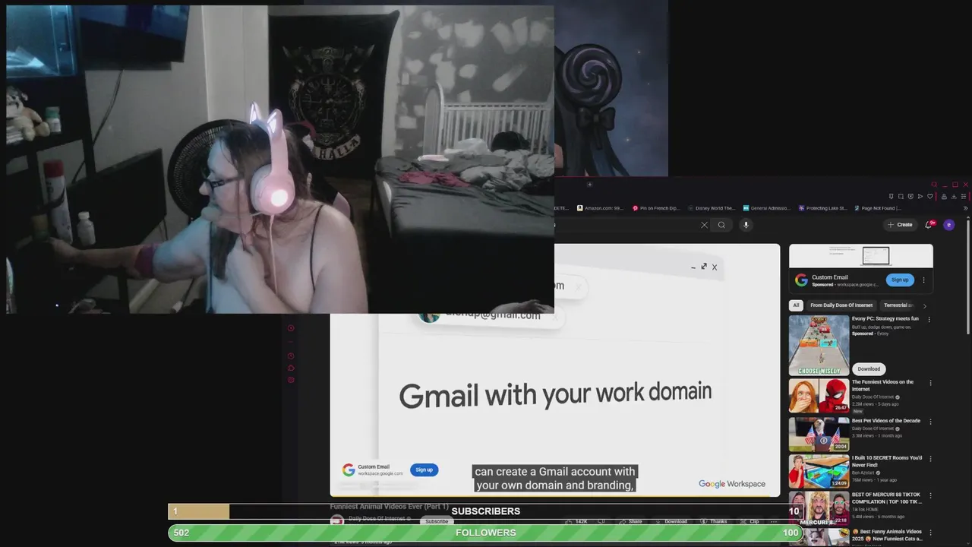Open I Built 10 SECRET Rooms thumbnail
The width and height of the screenshot is (972, 547).
point(819,471)
